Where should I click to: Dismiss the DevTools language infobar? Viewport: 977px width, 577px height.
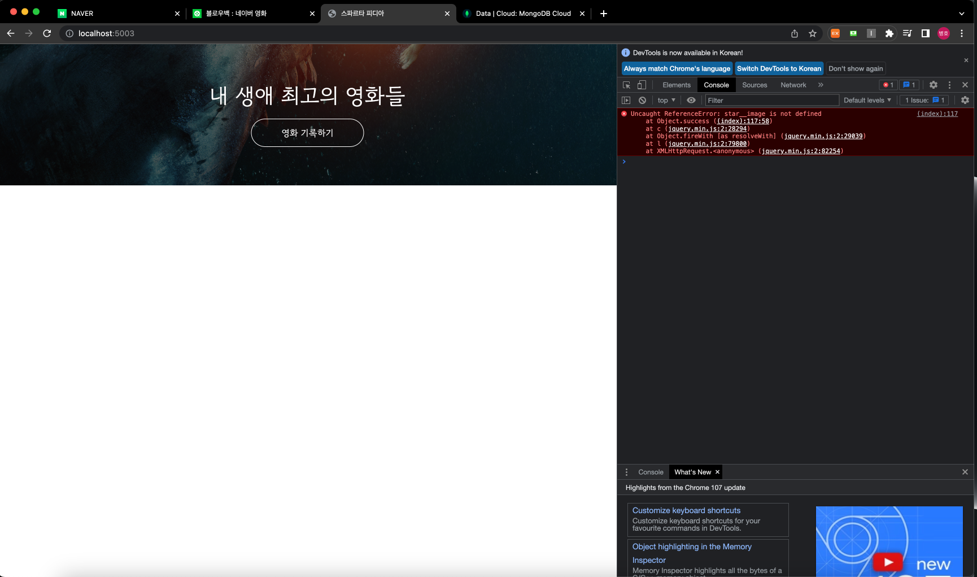966,60
